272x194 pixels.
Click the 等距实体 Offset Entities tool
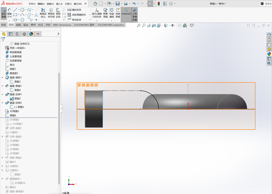coord(58,13)
